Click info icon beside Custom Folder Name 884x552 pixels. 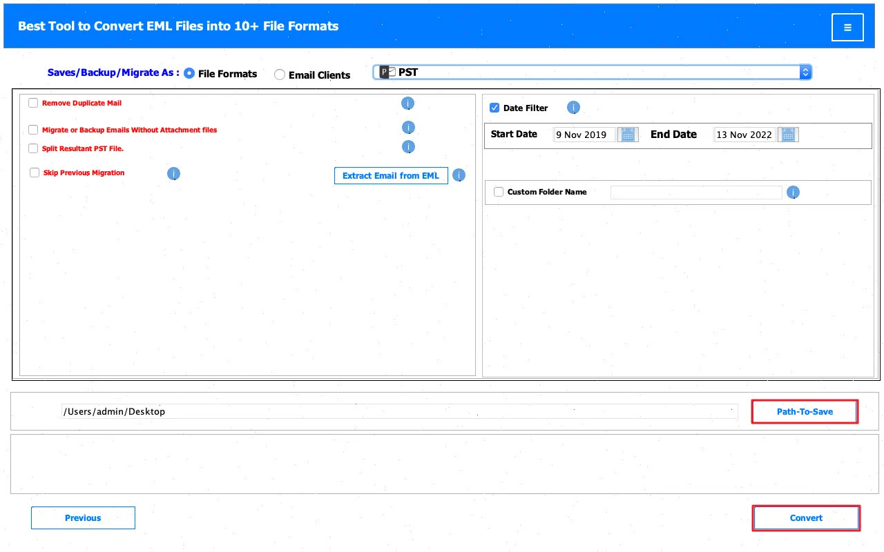[793, 193]
